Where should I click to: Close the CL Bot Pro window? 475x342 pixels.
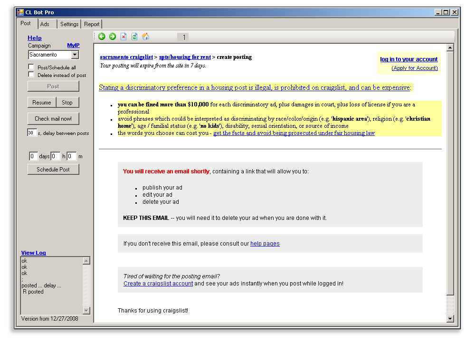coord(455,12)
